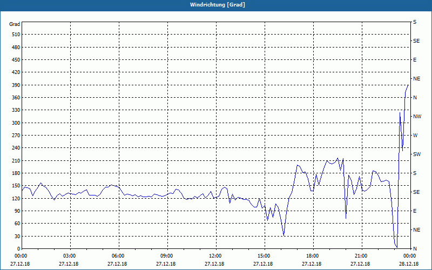432x270 pixels.
Task: Click the 06:00 time axis label
Action: tap(119, 256)
